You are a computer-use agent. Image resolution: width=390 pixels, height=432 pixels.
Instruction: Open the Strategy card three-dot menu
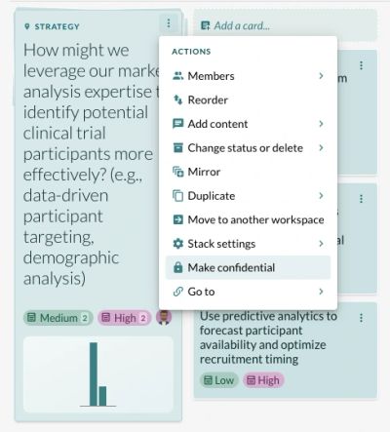(169, 23)
